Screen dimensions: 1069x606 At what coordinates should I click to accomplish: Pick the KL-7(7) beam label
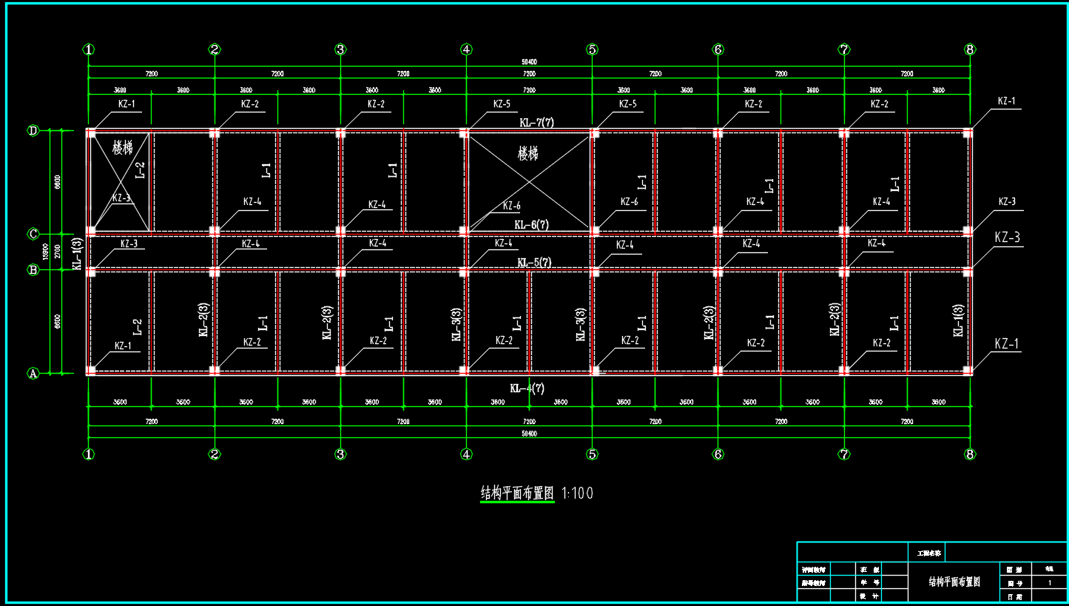[537, 122]
